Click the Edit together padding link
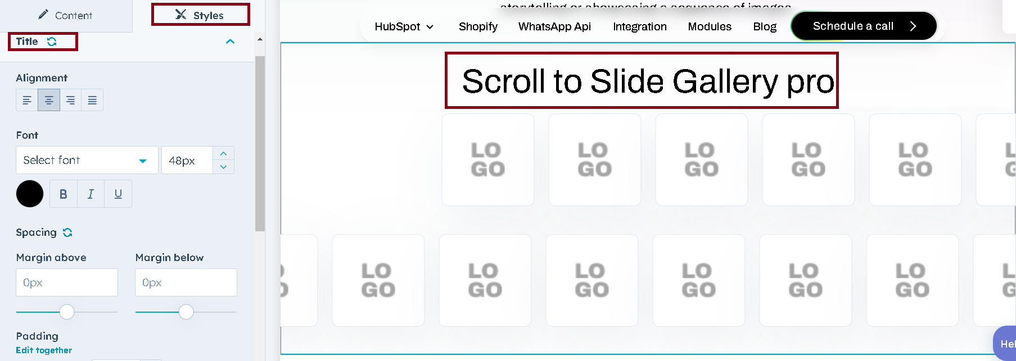The width and height of the screenshot is (1016, 361). coord(44,350)
